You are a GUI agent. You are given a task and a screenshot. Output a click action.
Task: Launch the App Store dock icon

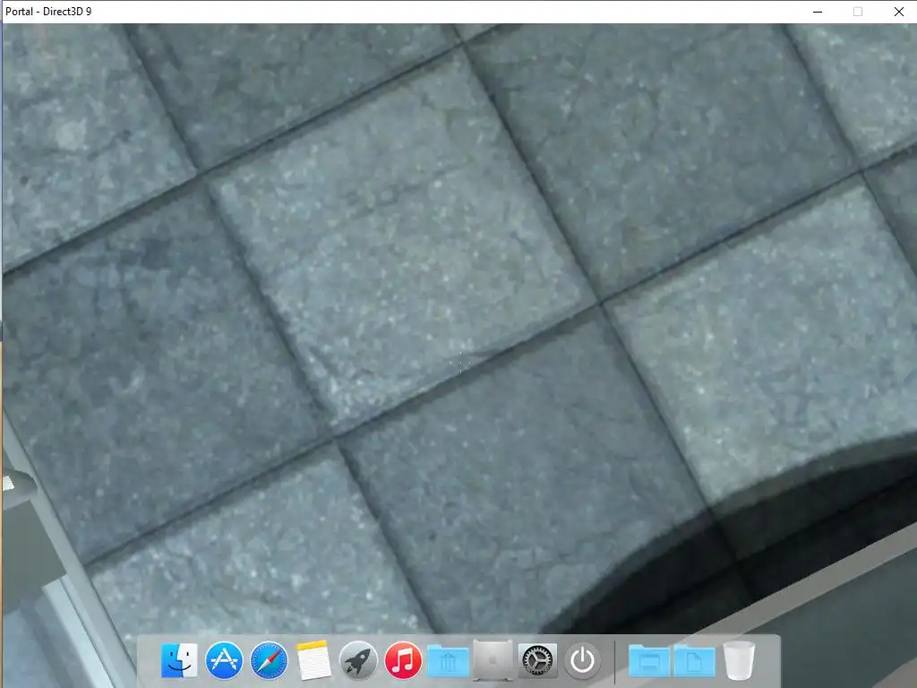pos(224,660)
